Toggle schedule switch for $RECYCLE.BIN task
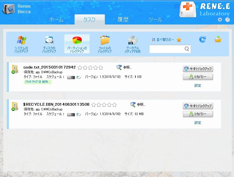The width and height of the screenshot is (234, 177). pos(71,115)
